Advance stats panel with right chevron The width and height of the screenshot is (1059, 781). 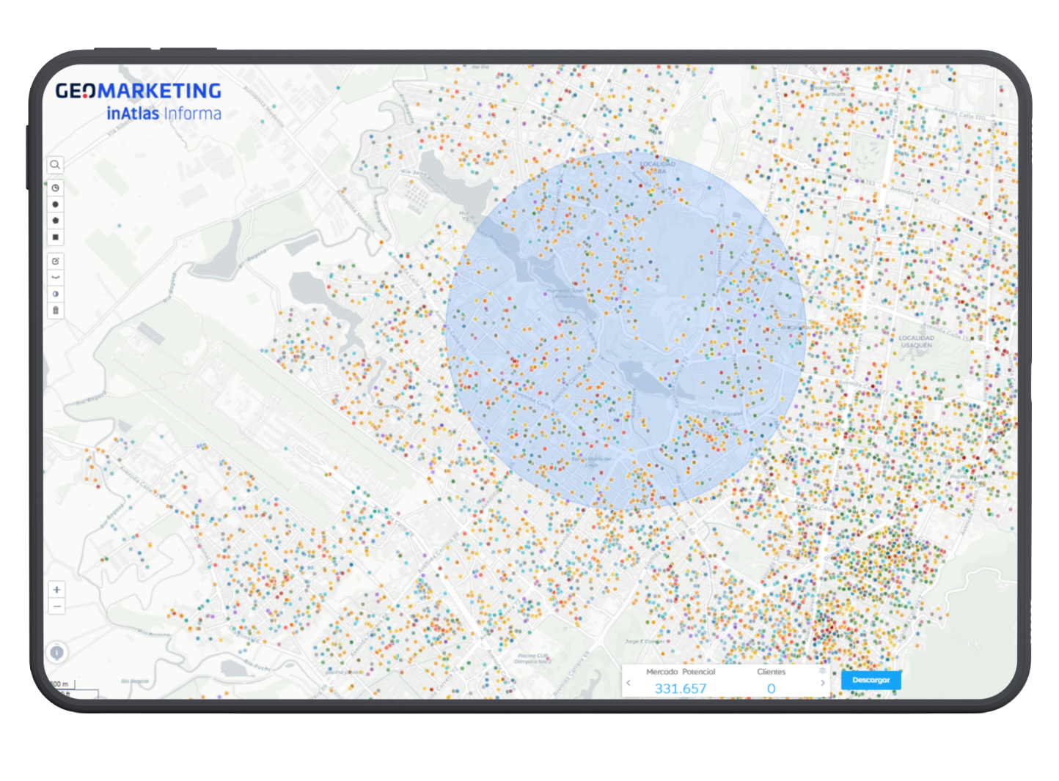(822, 683)
